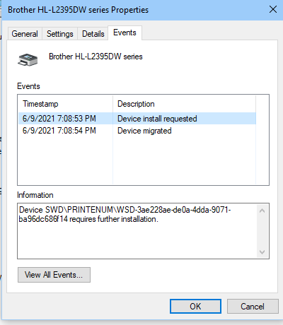Click the Timestamp column header
This screenshot has height=325, width=283.
[65, 104]
